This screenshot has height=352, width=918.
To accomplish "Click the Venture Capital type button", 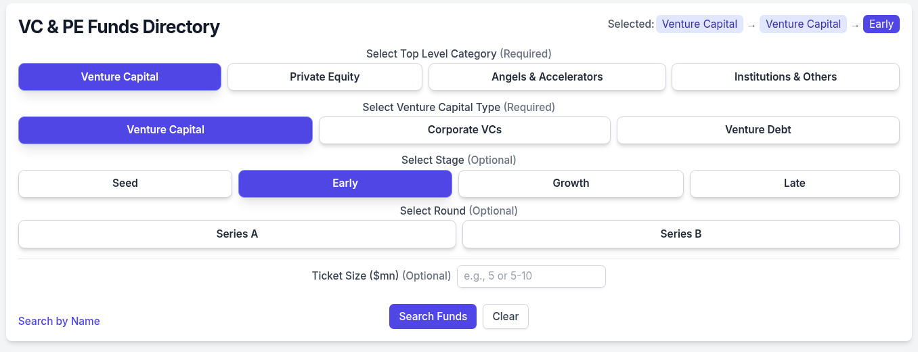I will (x=165, y=130).
